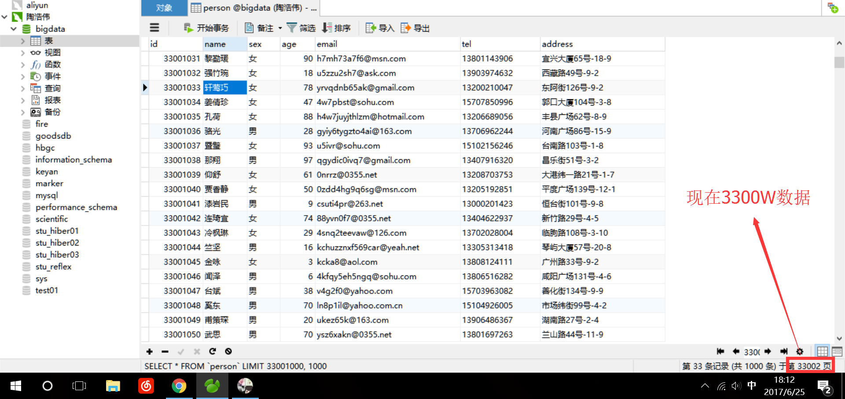Click the id column header

pyautogui.click(x=176, y=44)
